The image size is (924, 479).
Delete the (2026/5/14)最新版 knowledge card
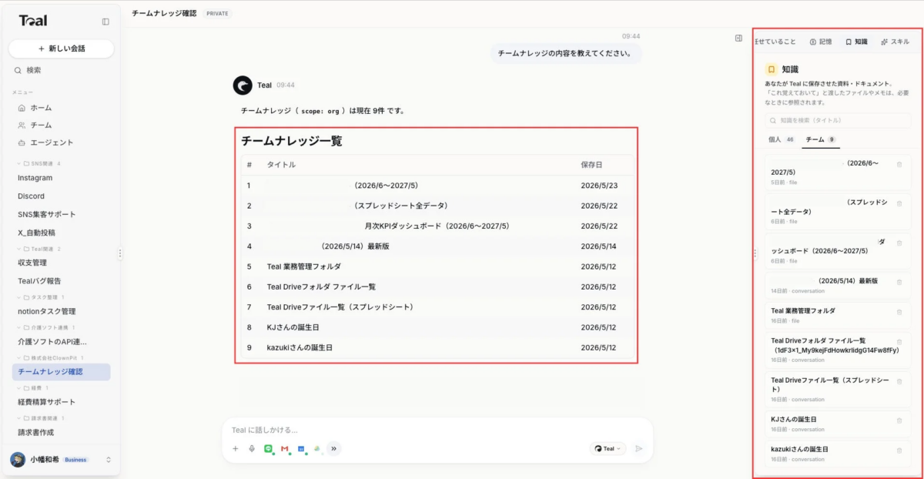pos(899,282)
